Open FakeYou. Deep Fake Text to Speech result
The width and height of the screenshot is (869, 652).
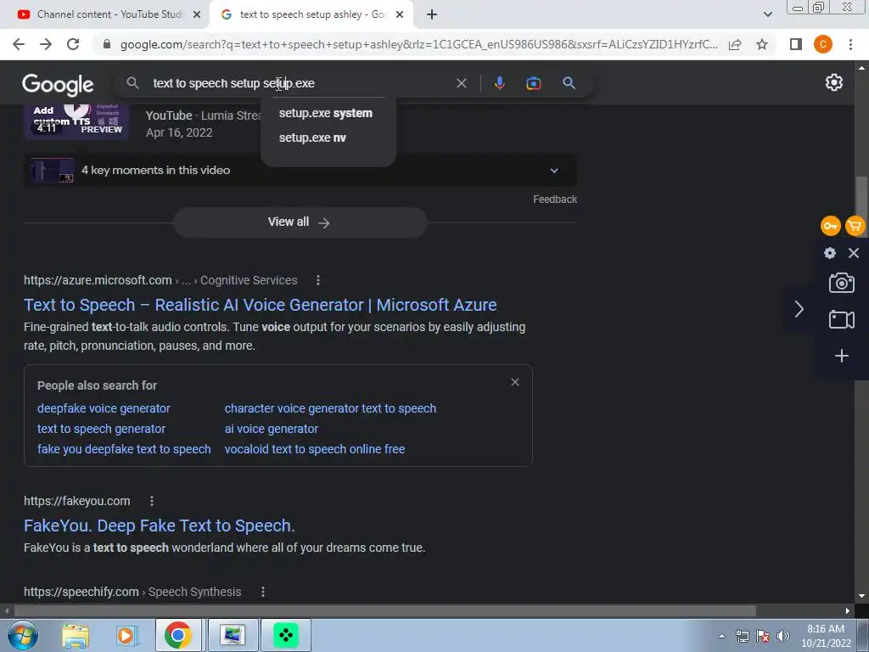click(x=159, y=526)
